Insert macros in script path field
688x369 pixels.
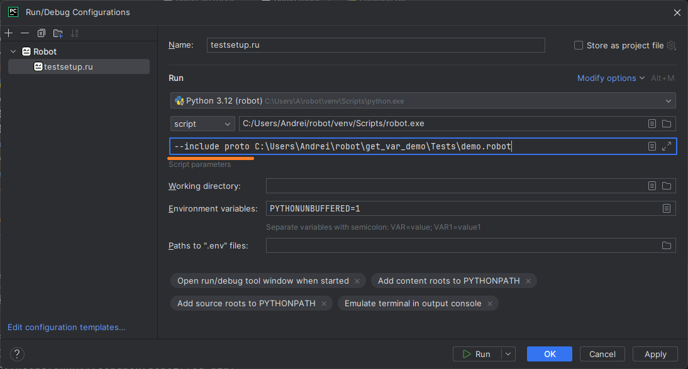[652, 124]
